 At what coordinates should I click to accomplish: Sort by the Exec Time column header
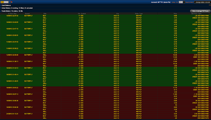pos(12,14)
